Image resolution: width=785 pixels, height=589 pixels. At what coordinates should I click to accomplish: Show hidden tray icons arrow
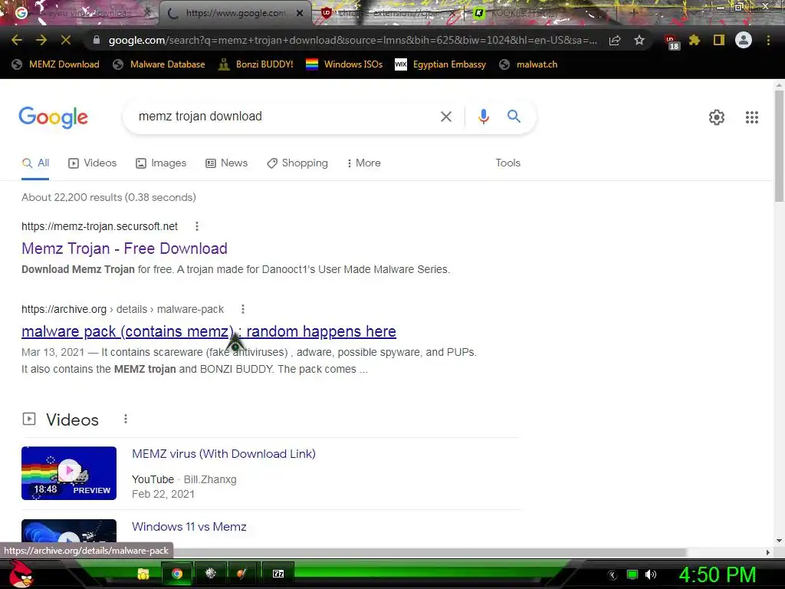(613, 575)
